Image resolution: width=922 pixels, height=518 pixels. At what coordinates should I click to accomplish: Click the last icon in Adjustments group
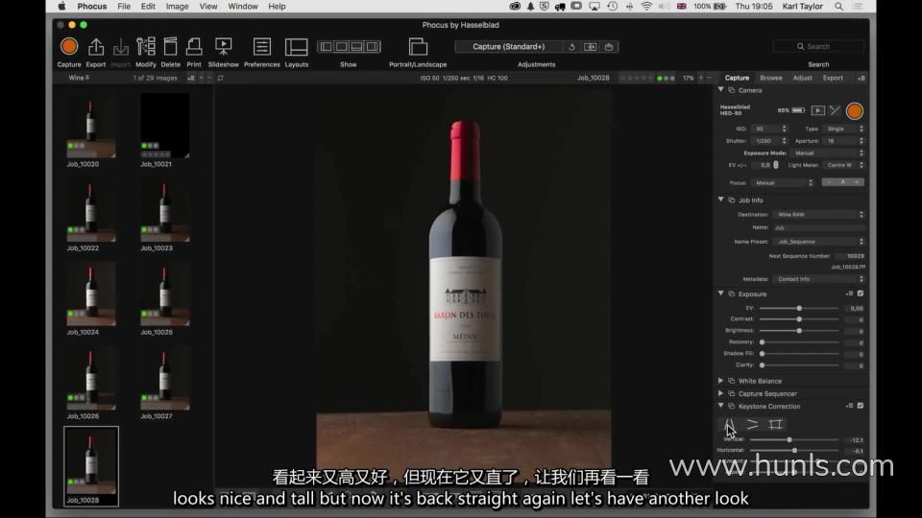(x=609, y=46)
